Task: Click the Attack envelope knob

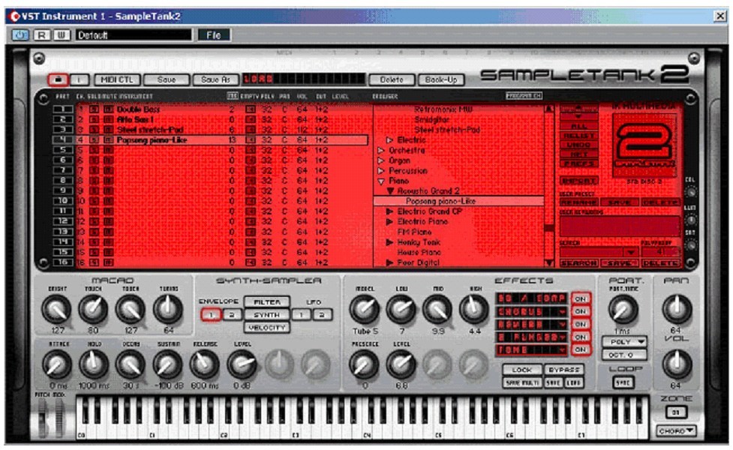Action: (56, 364)
